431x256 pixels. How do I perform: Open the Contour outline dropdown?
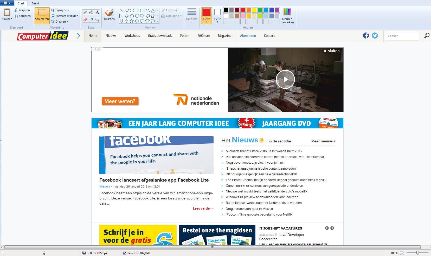click(x=170, y=10)
